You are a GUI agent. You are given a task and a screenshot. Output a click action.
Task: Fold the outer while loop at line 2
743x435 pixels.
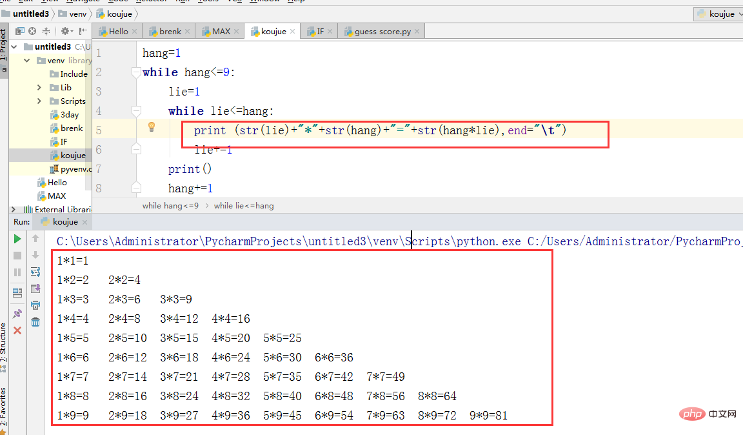coord(137,72)
